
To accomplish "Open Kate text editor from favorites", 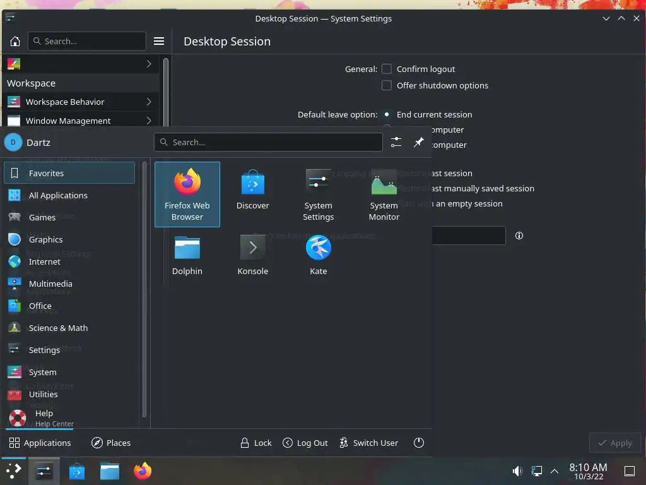I will [x=318, y=255].
